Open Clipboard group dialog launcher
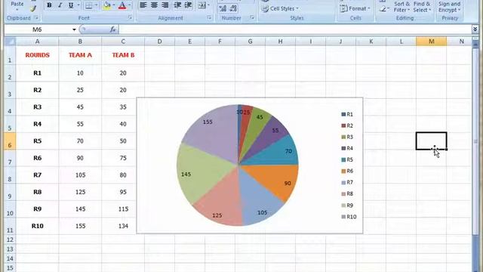 (x=36, y=18)
